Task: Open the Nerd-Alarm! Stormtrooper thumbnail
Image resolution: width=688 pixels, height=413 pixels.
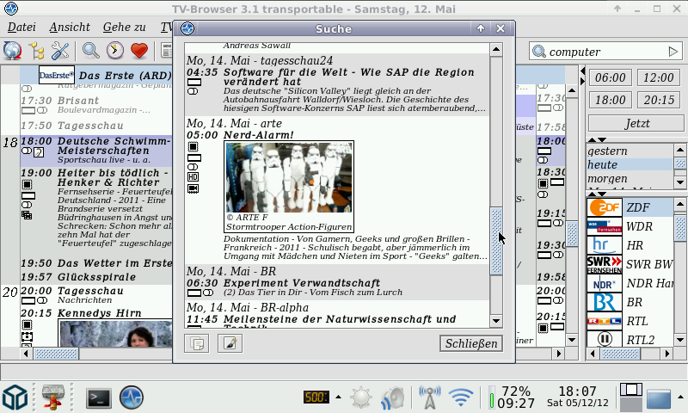Action: 289,176
